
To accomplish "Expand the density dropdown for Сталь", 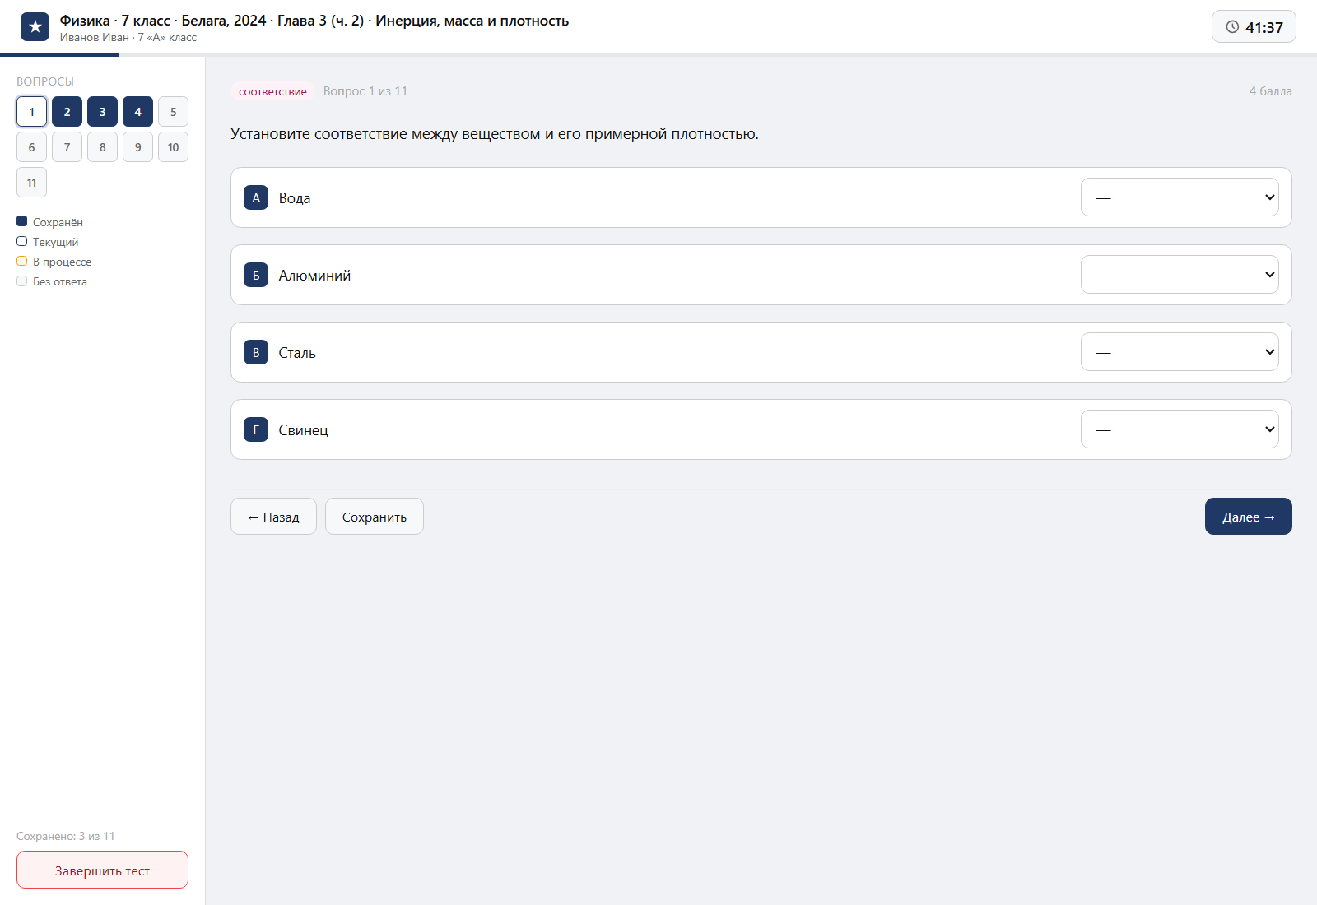I will pyautogui.click(x=1180, y=352).
